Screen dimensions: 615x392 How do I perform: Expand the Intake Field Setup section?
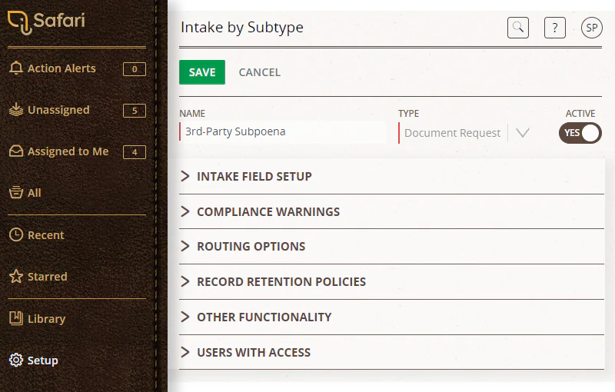[391, 177]
